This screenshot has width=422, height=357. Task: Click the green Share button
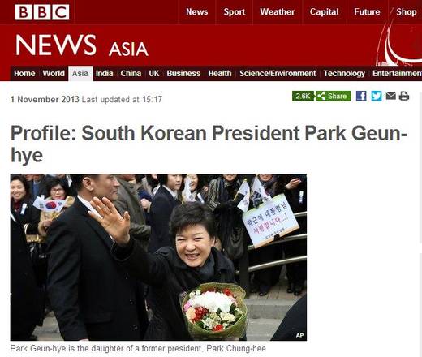point(334,96)
